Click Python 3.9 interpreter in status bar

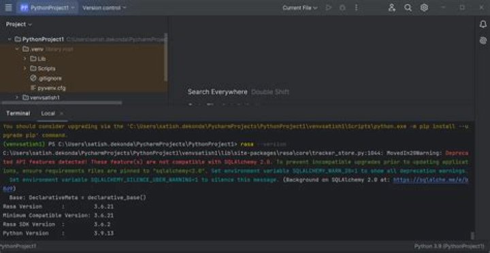click(448, 246)
